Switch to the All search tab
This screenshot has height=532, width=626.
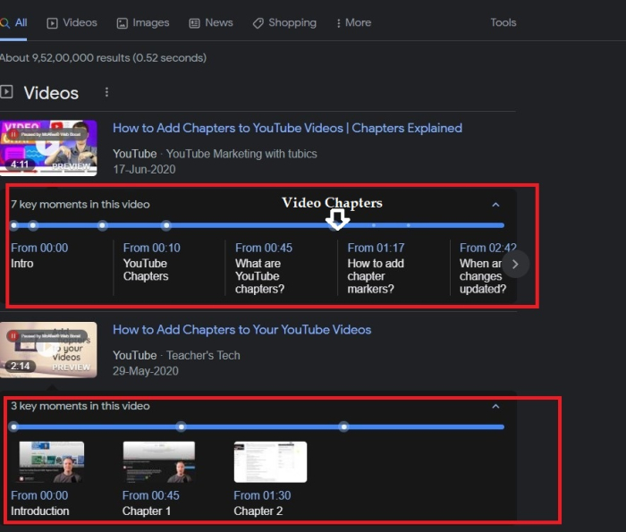(13, 22)
